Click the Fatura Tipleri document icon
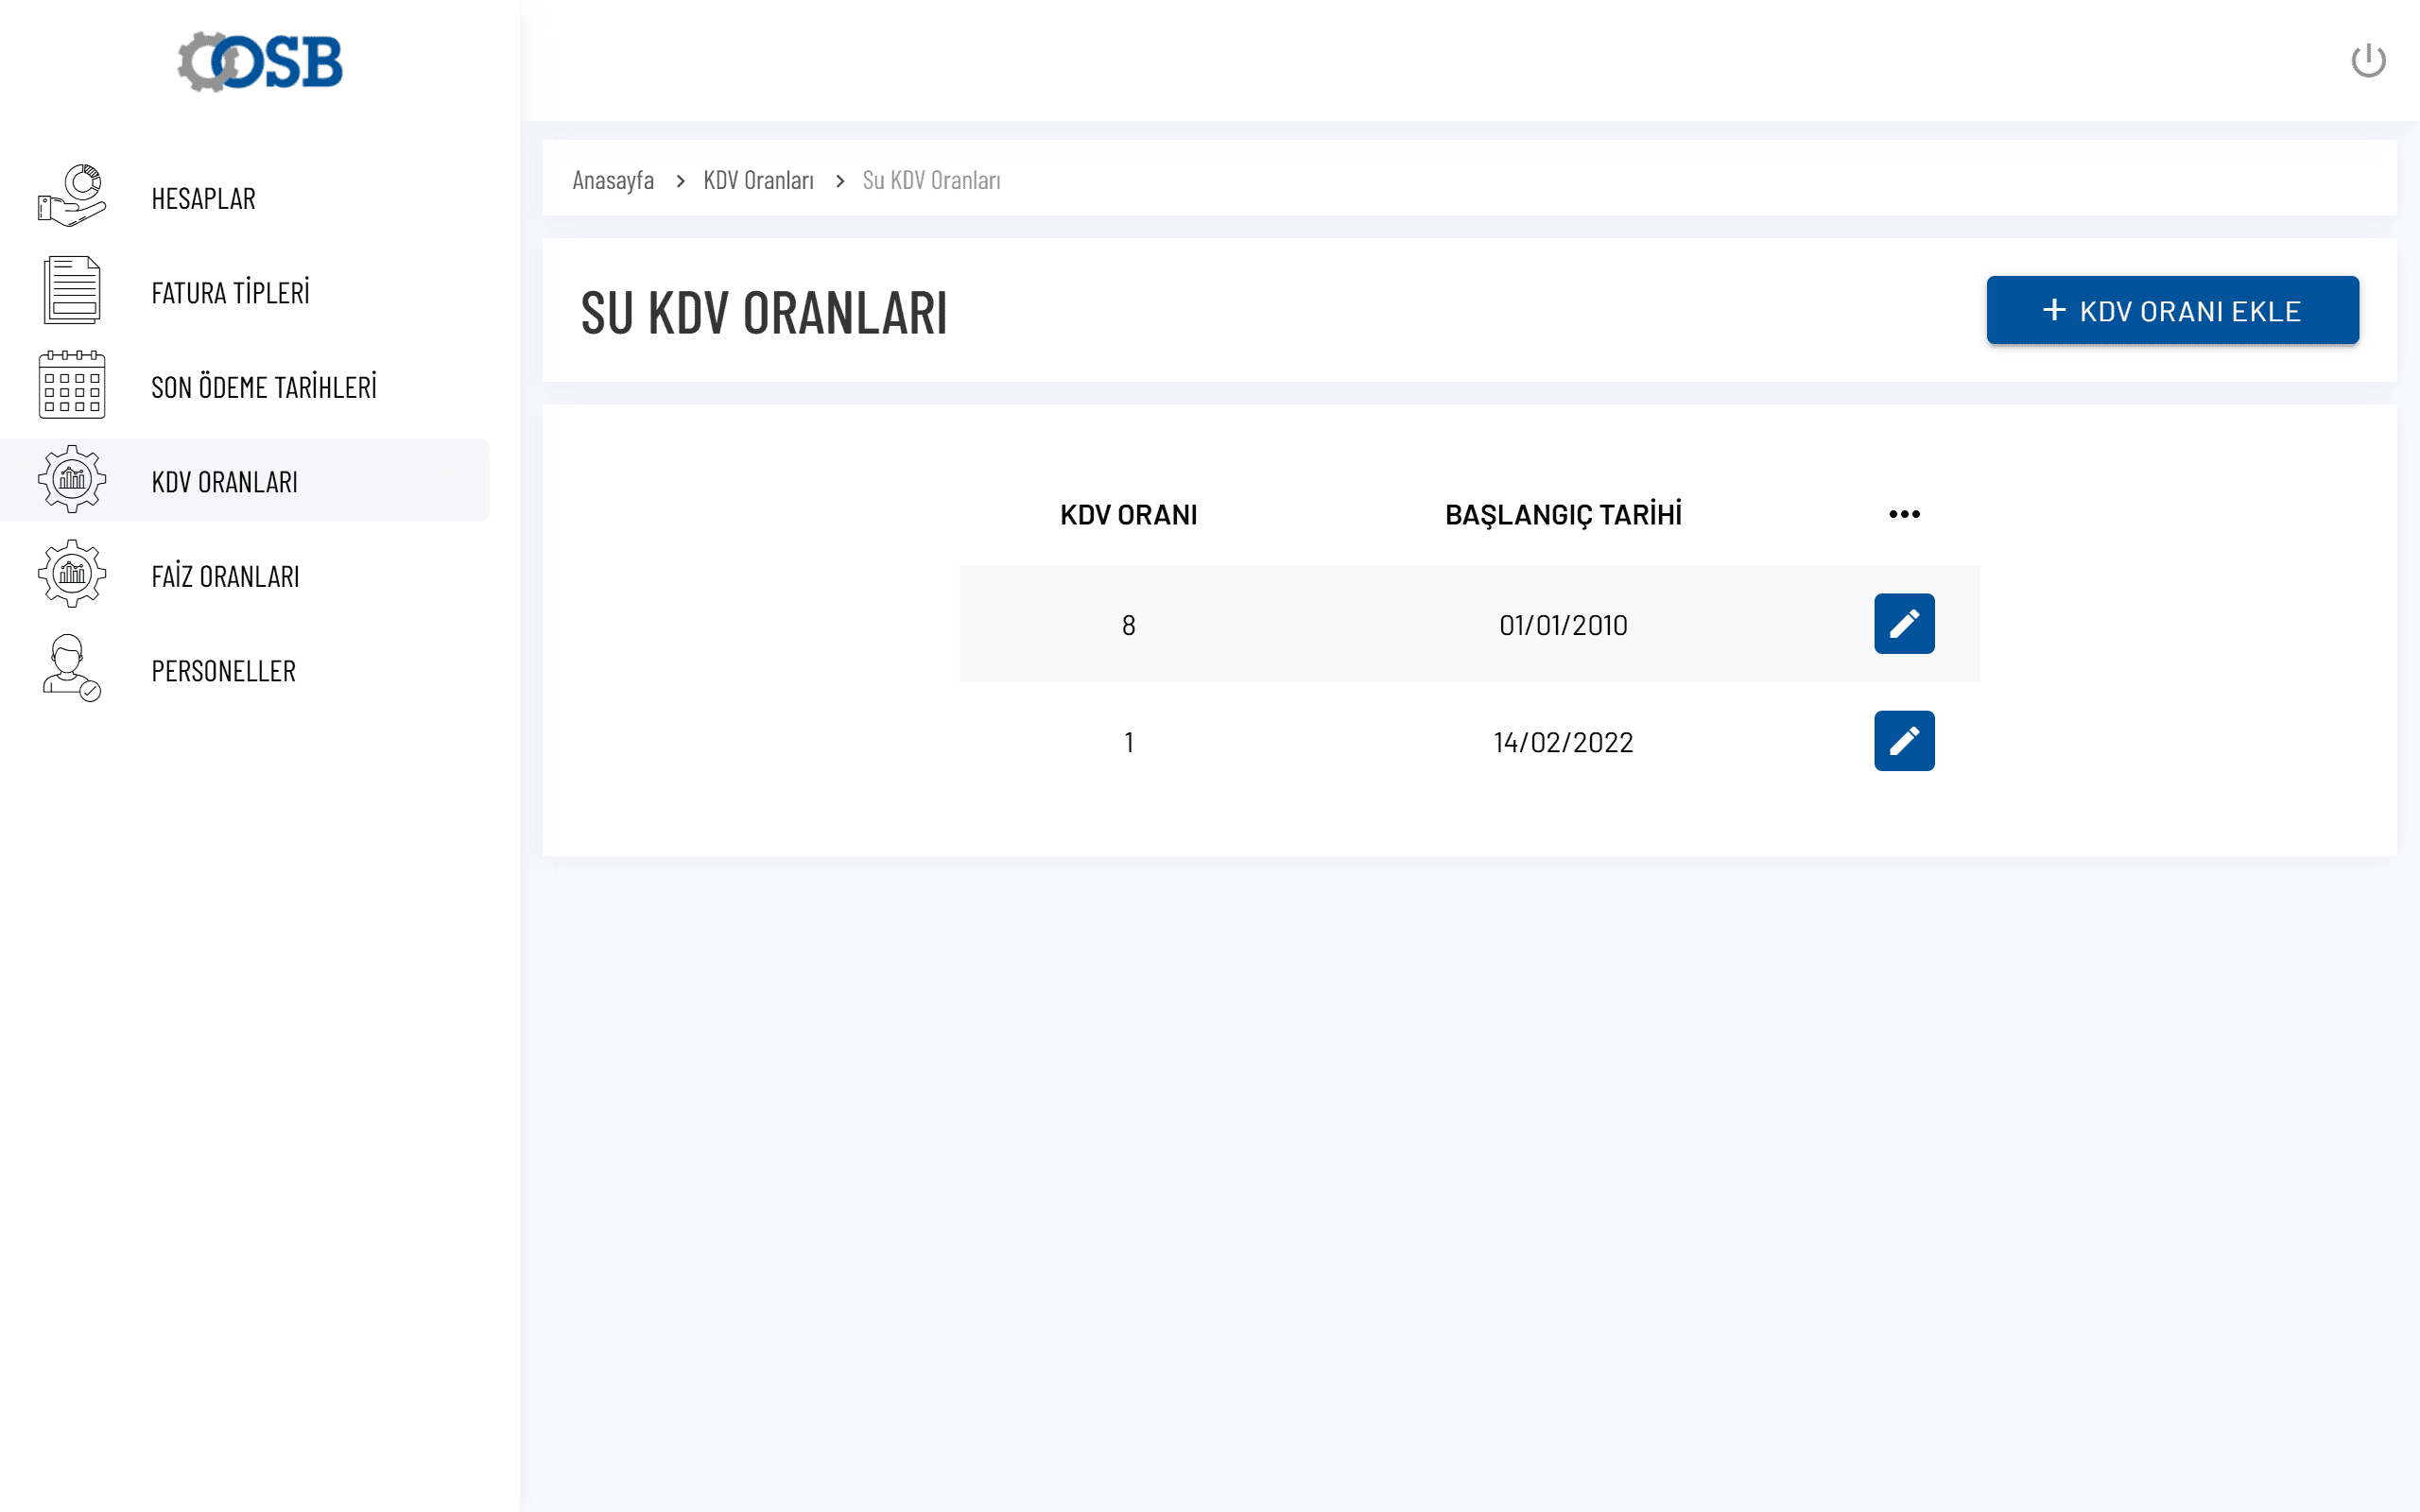 pos(71,291)
